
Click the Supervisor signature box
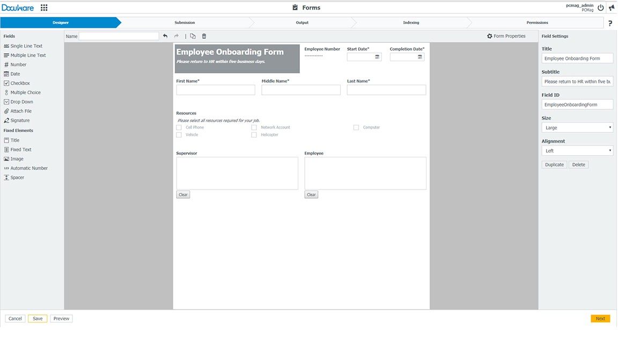click(x=237, y=174)
